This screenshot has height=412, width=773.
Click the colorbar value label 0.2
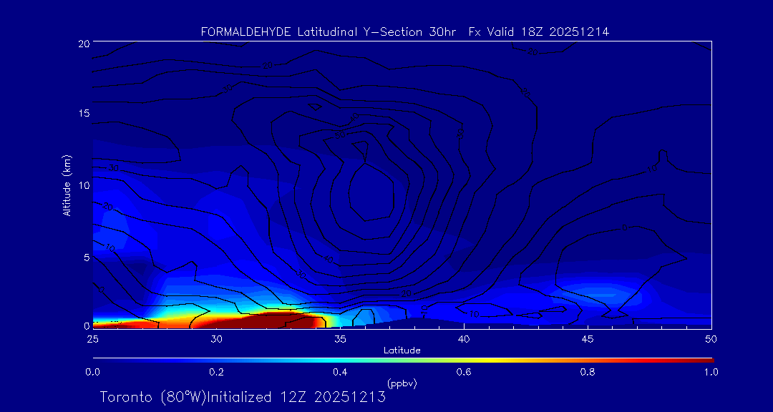(216, 372)
